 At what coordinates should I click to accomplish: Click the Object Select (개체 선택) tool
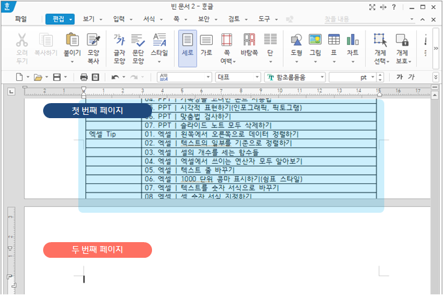pyautogui.click(x=380, y=40)
